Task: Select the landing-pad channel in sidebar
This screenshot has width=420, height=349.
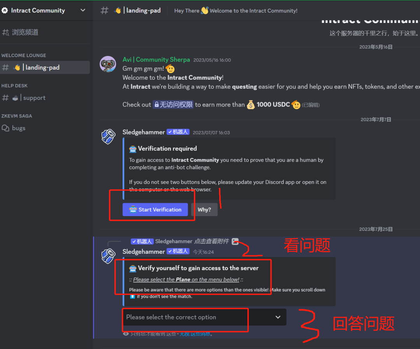Action: [x=45, y=68]
